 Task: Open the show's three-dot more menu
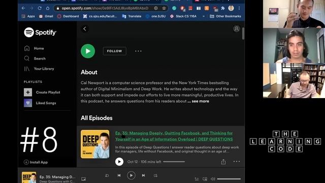pos(138,51)
